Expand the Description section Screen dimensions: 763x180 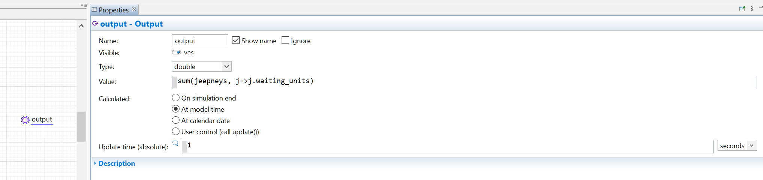tap(117, 163)
